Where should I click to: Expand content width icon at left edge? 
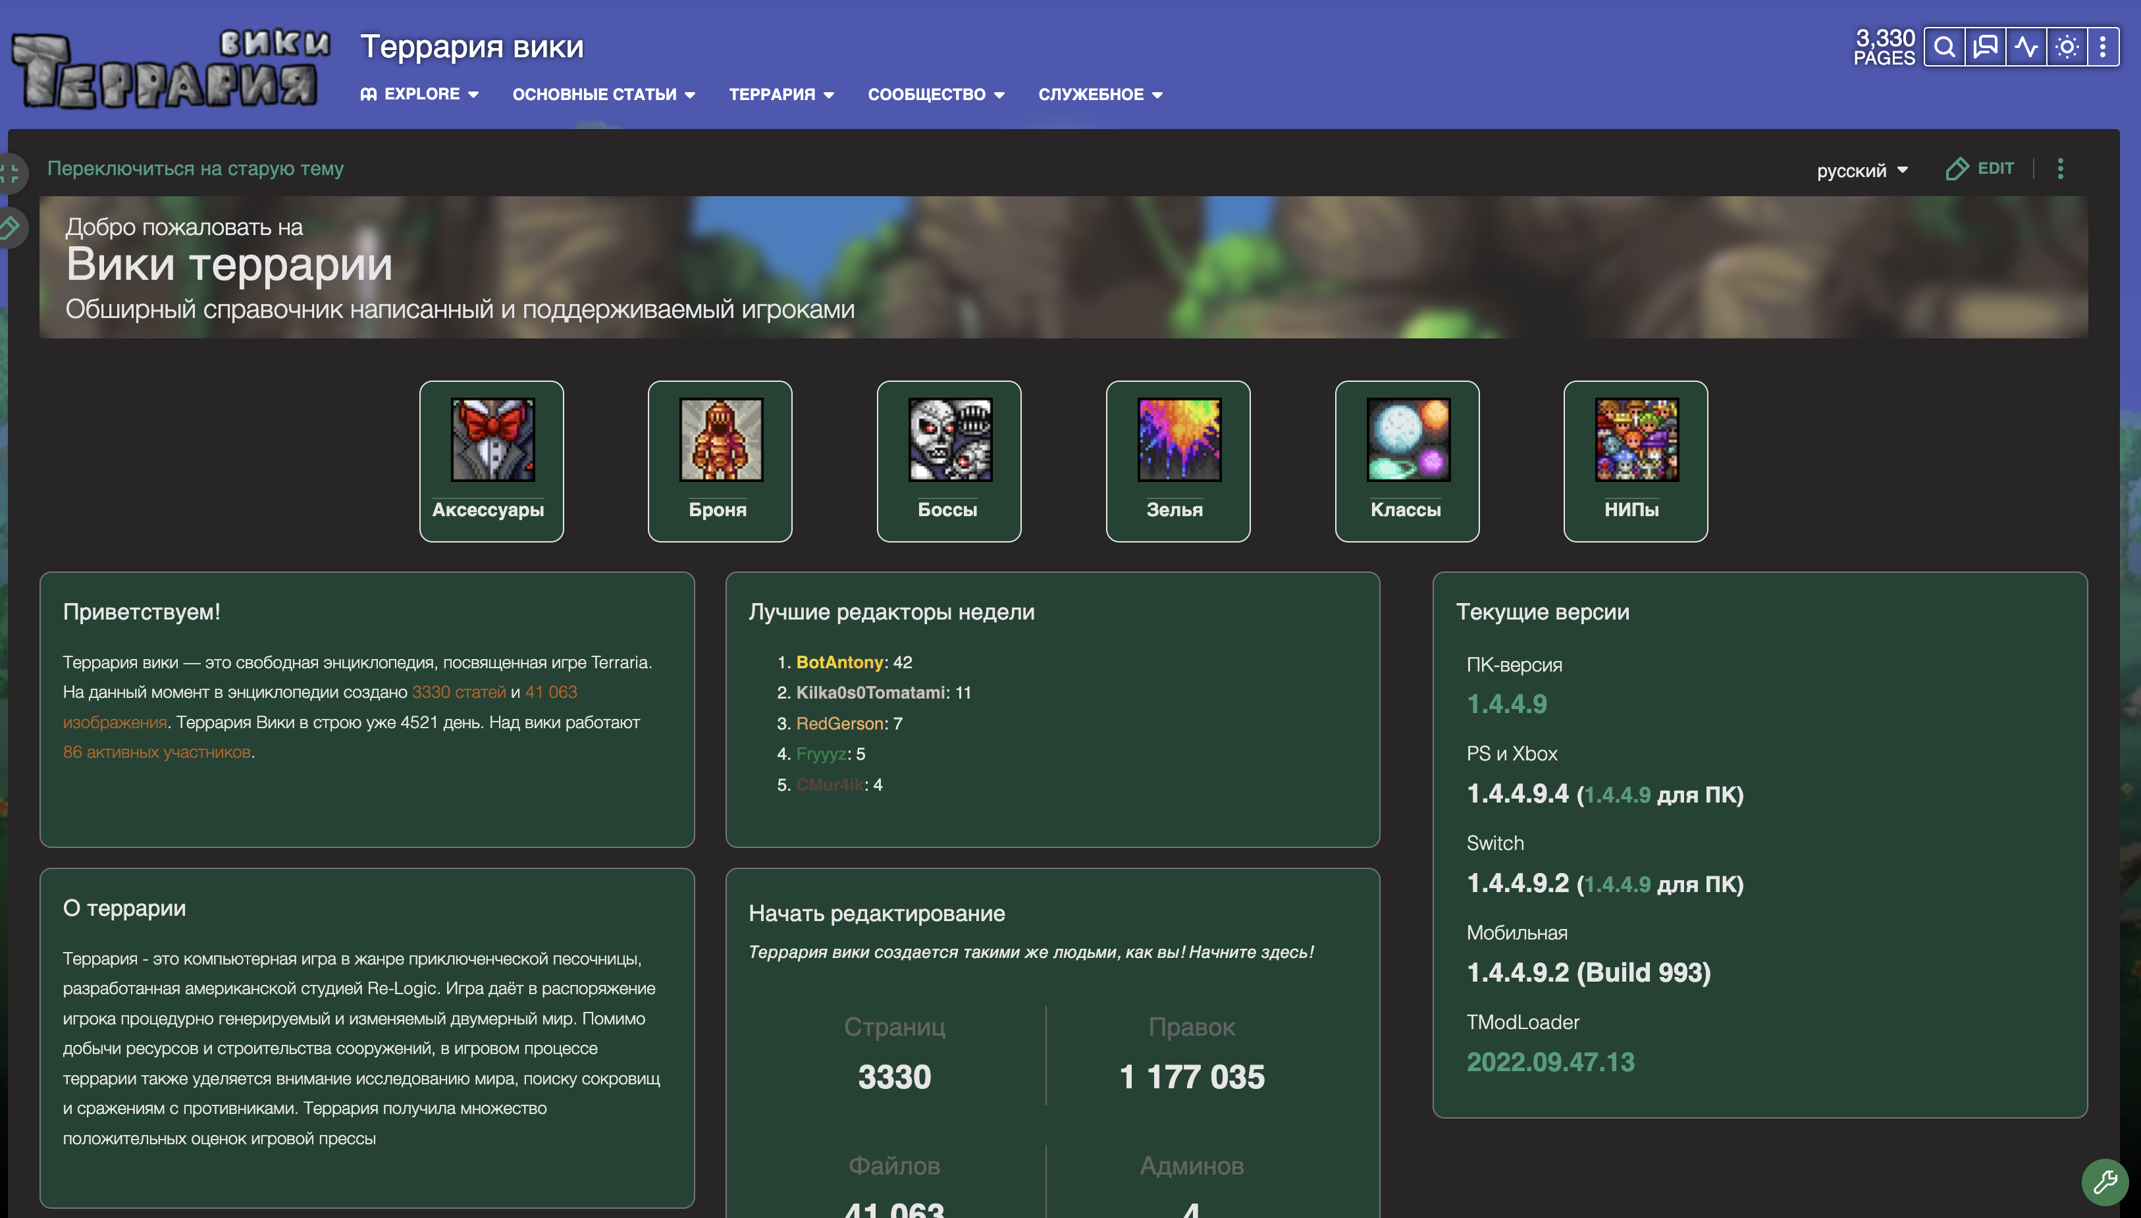pos(10,174)
